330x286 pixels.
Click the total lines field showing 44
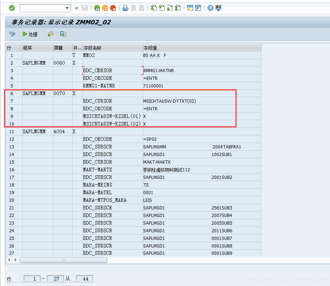84,279
